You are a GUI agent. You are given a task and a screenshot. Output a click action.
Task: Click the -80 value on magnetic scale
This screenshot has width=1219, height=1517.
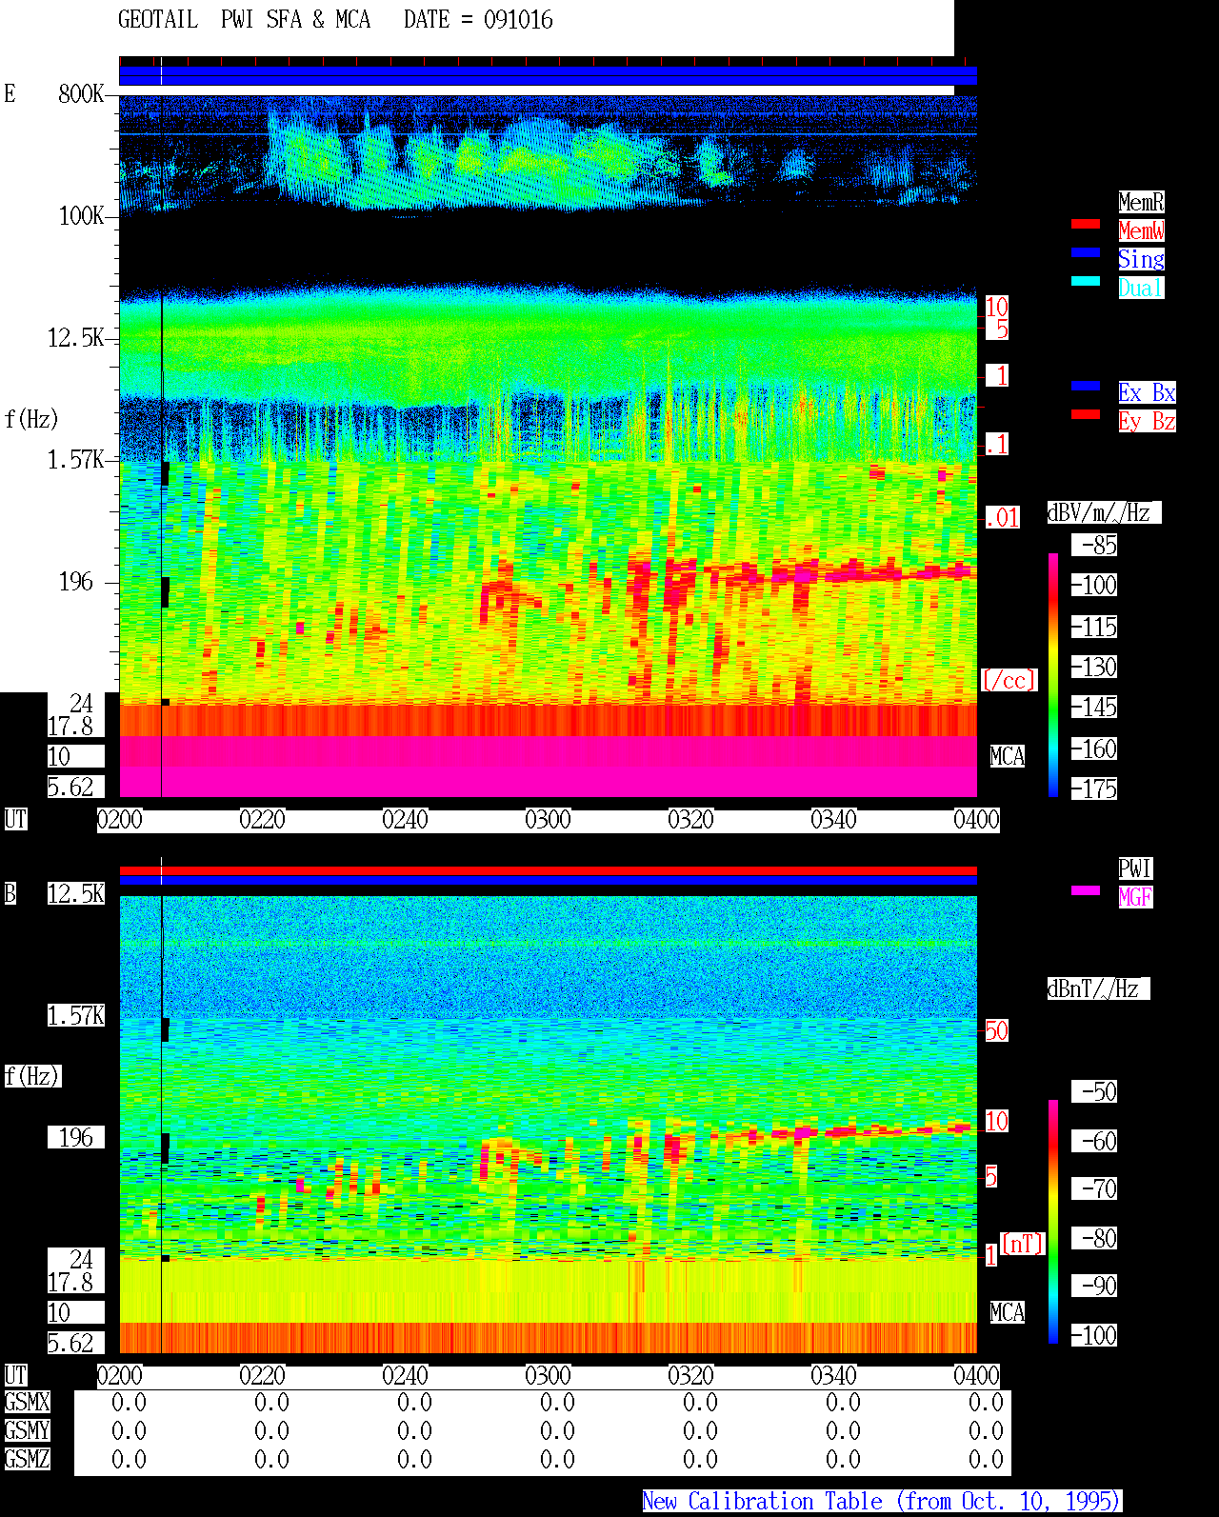[x=1095, y=1238]
